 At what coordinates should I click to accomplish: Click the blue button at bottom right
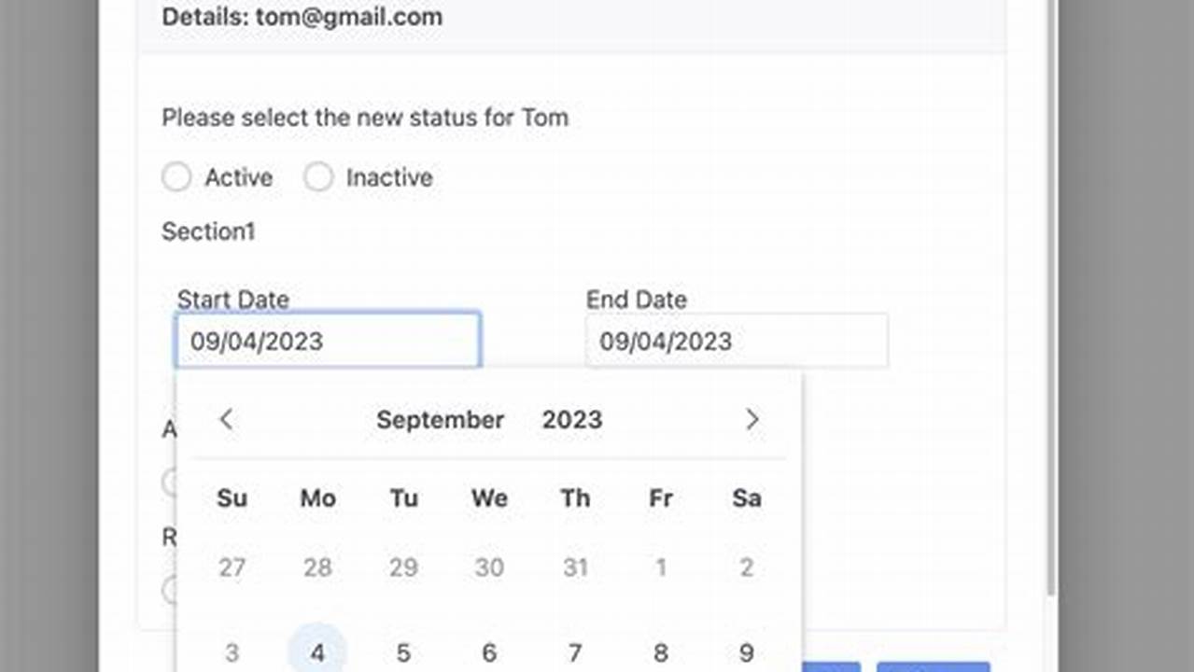(934, 667)
